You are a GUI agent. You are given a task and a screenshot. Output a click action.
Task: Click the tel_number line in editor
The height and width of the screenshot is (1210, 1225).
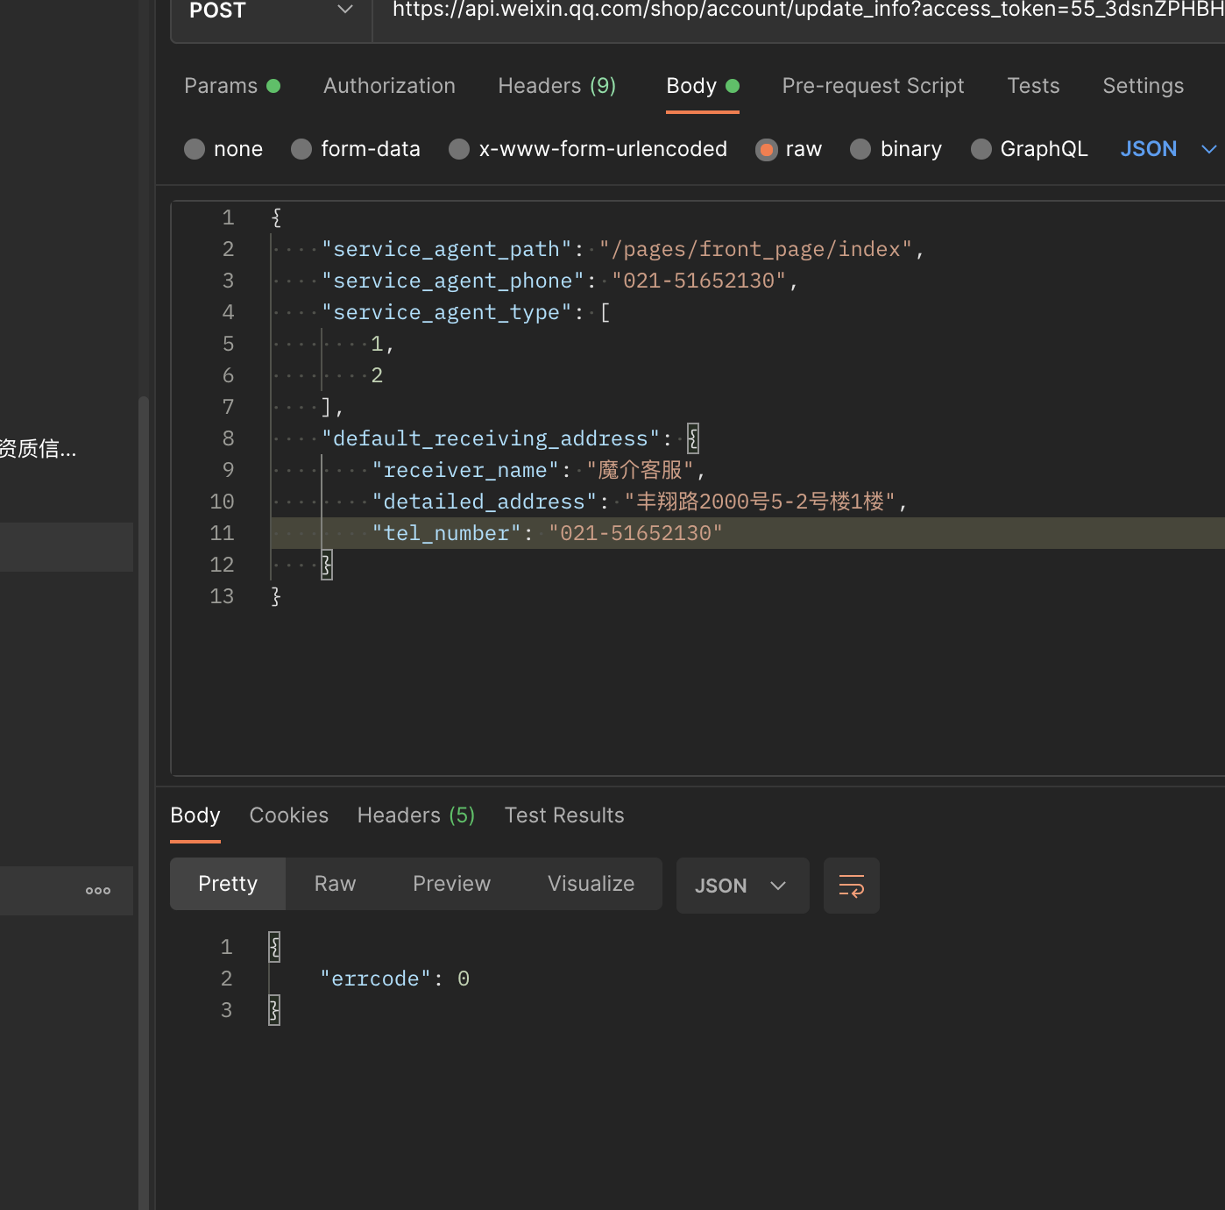(747, 533)
